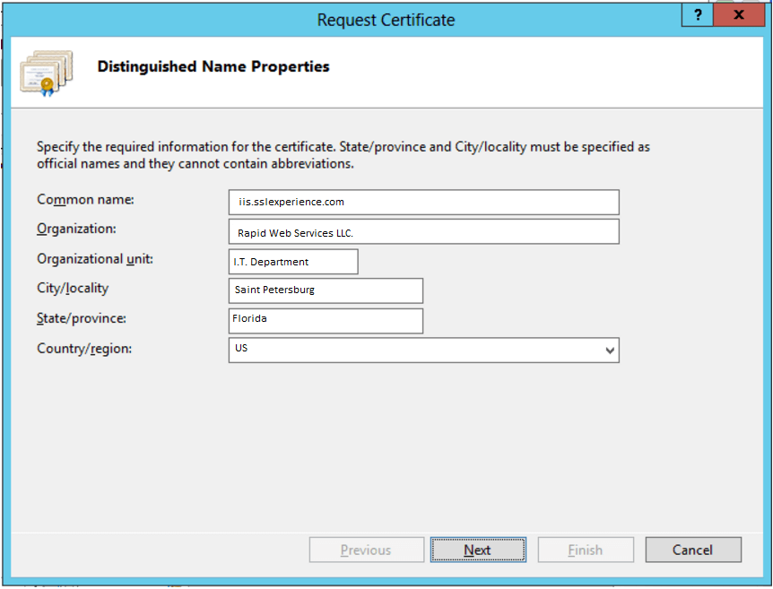The image size is (773, 589).
Task: Click inside the City/locality field
Action: coord(326,290)
